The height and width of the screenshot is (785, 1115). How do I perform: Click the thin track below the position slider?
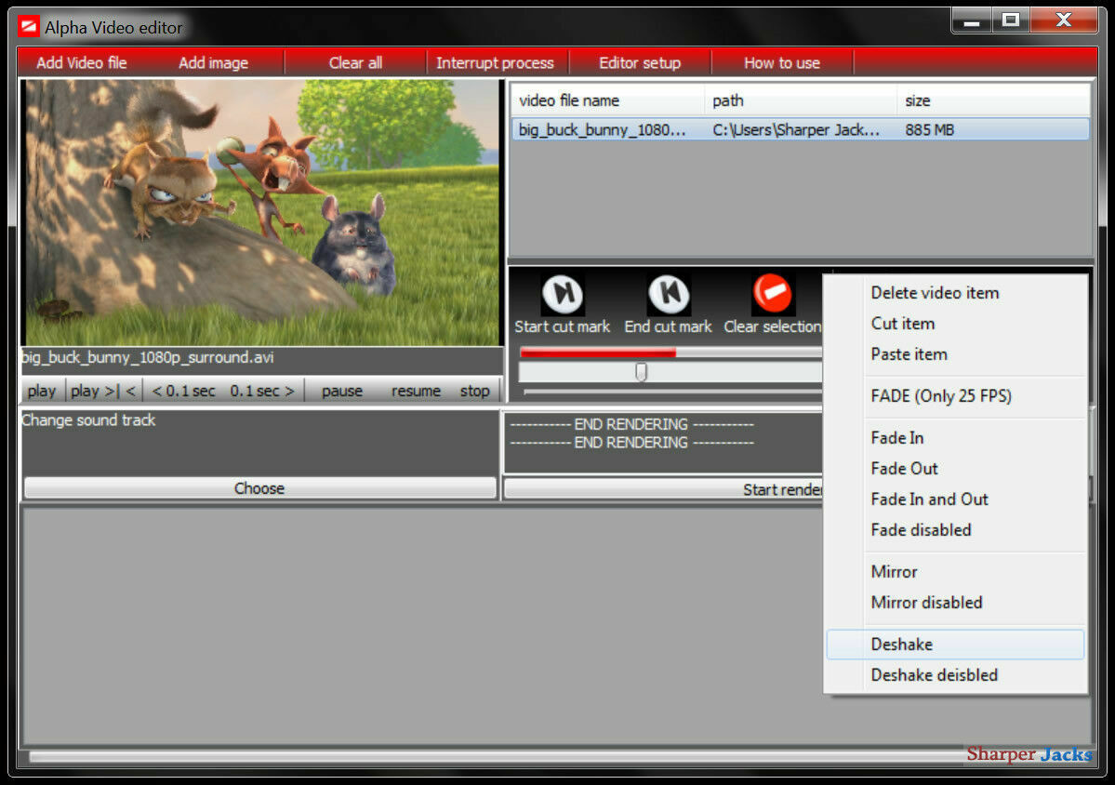pyautogui.click(x=672, y=392)
